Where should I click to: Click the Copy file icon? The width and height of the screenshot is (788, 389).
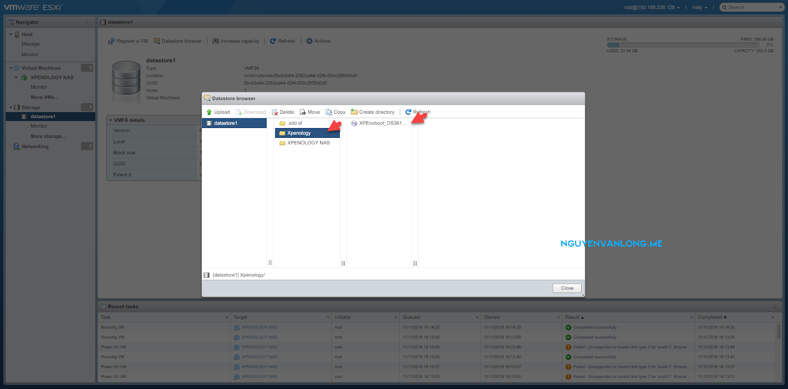(x=329, y=112)
